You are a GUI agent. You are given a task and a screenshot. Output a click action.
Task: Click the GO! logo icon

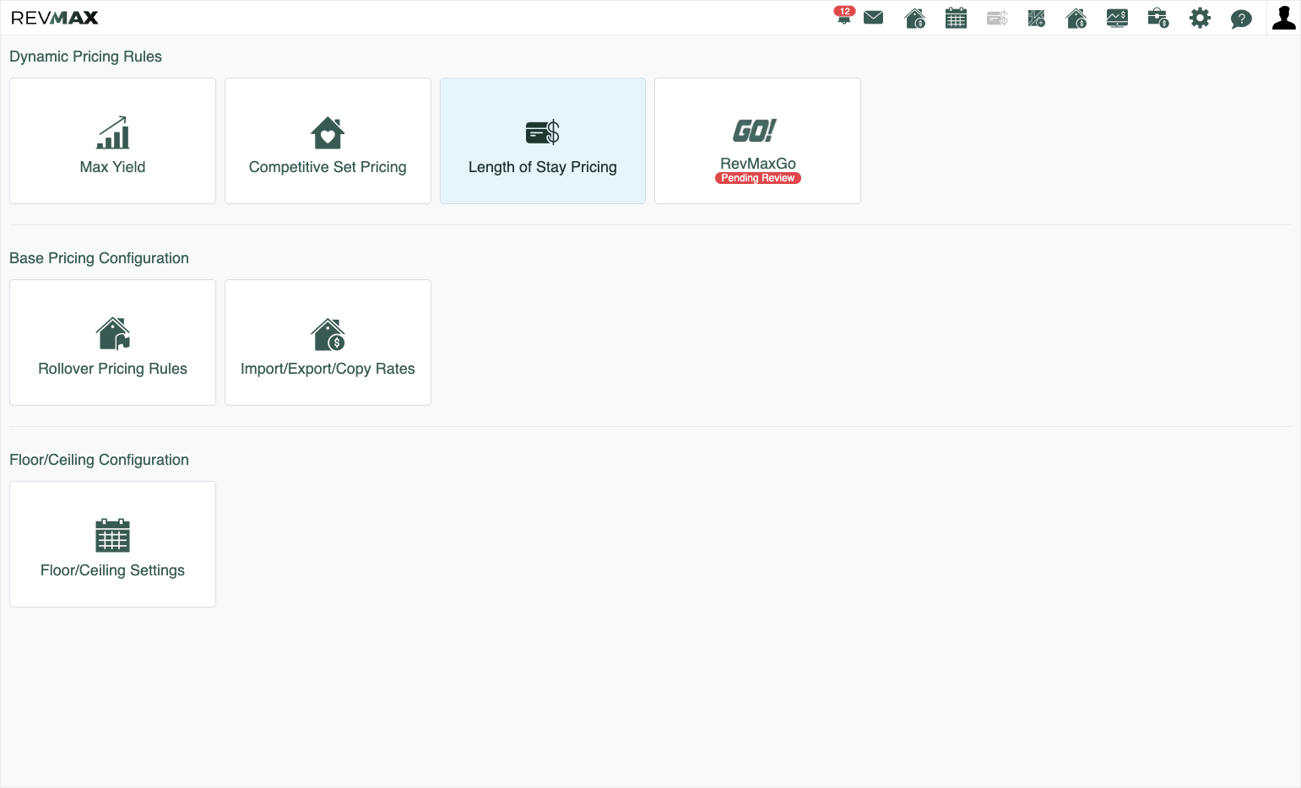755,130
